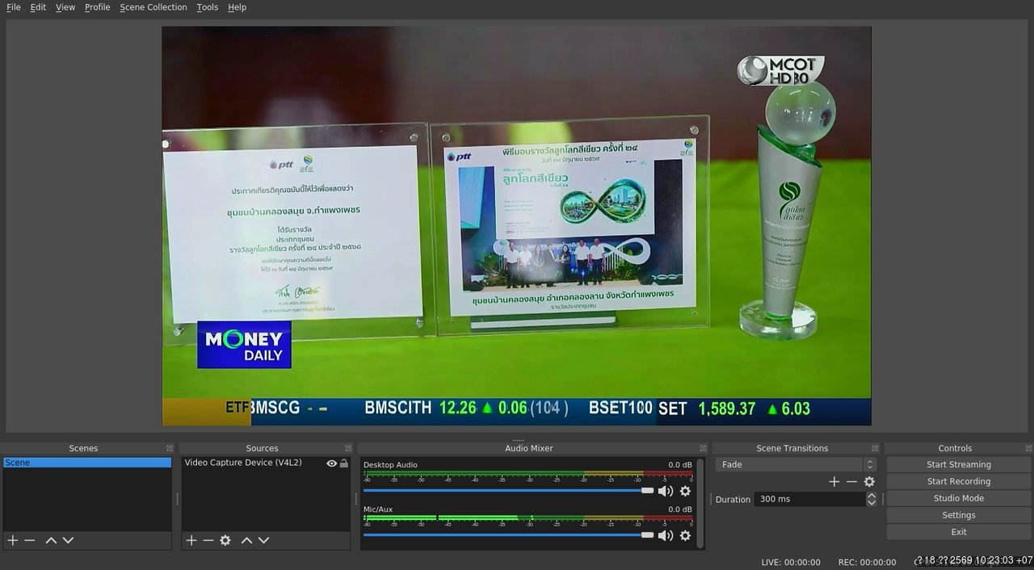Mute Desktop Audio speaker icon

[666, 491]
